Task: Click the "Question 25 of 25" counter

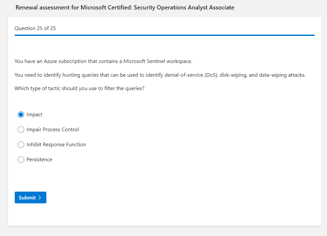Action: (x=35, y=28)
